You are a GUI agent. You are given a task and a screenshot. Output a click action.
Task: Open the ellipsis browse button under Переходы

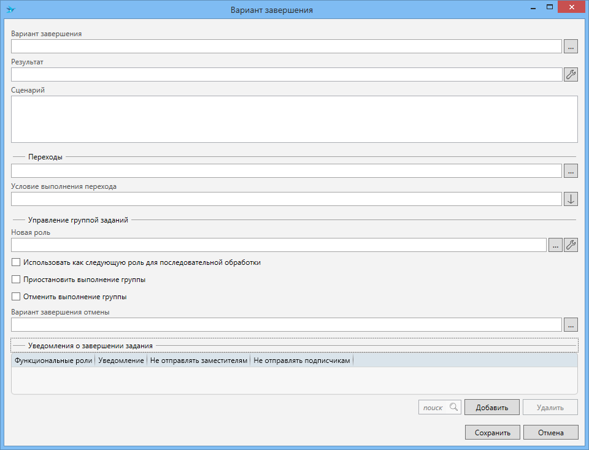[571, 171]
